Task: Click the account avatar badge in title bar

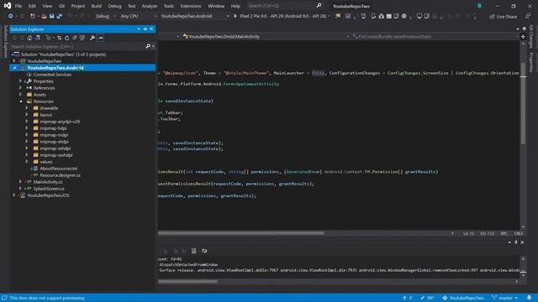Action: coord(479,6)
